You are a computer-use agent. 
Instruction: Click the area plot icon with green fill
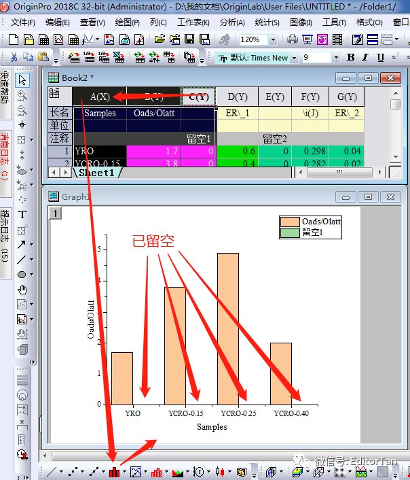(x=178, y=472)
